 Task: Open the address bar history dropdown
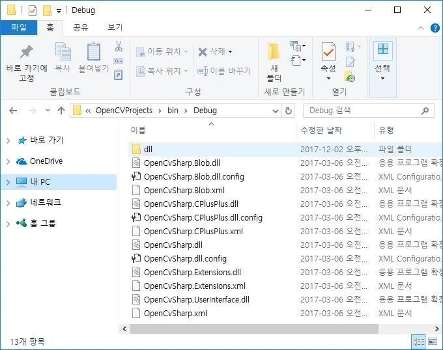pyautogui.click(x=276, y=111)
